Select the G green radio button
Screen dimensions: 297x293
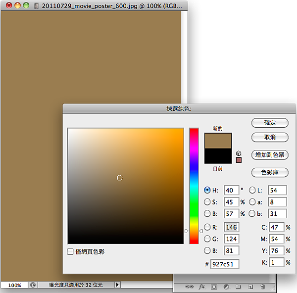[x=207, y=239]
